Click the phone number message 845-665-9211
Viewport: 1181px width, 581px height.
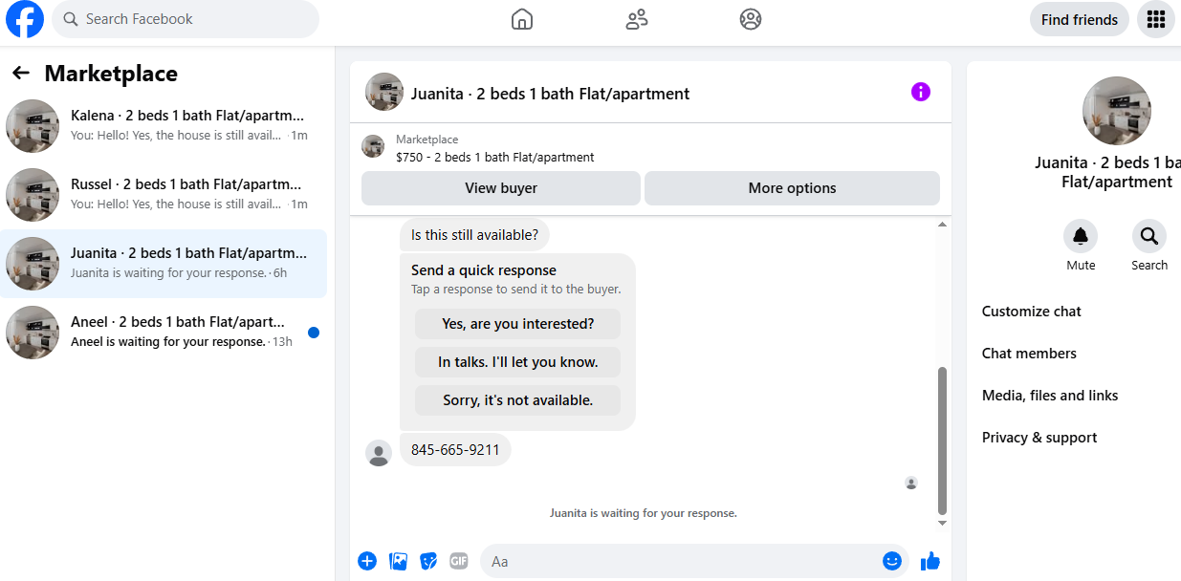pyautogui.click(x=455, y=449)
